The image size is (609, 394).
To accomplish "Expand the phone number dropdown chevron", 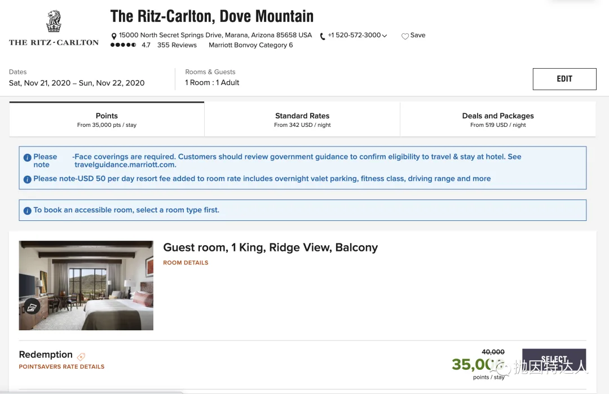I will (385, 36).
